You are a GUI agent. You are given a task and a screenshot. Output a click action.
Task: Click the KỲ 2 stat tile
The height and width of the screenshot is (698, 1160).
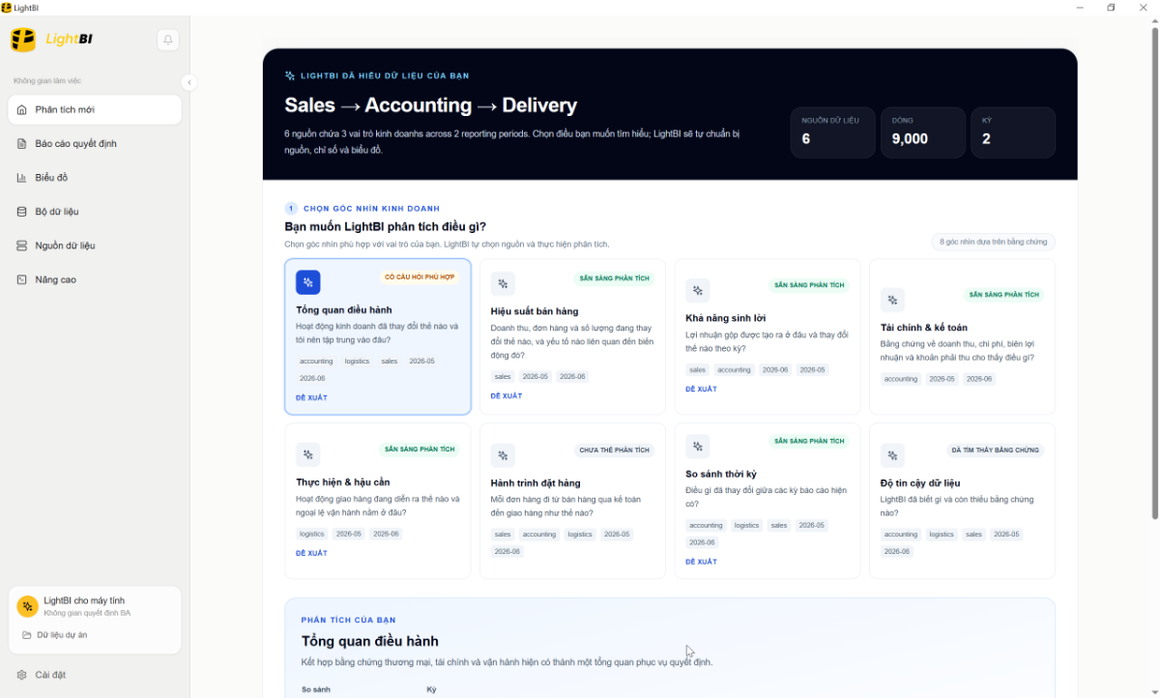pyautogui.click(x=1013, y=132)
